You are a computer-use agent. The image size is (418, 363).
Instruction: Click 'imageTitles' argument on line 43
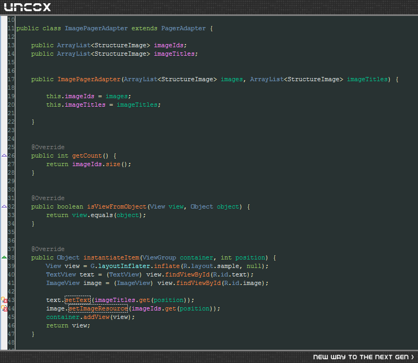pos(115,300)
